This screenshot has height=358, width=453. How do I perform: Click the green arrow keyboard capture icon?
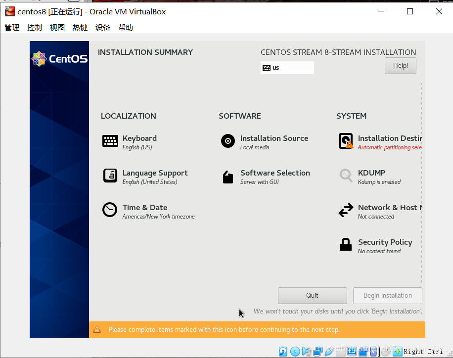click(x=398, y=352)
